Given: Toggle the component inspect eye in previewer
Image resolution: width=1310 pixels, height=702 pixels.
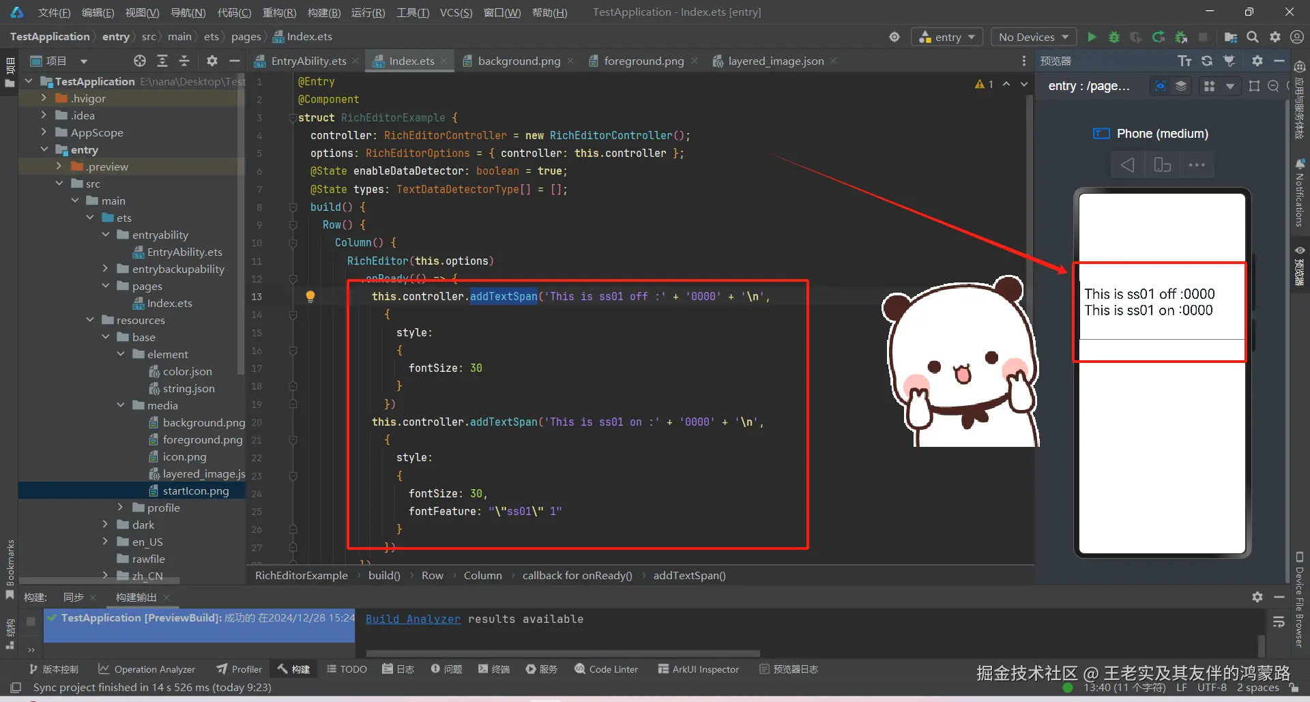Looking at the screenshot, I should click(1161, 86).
